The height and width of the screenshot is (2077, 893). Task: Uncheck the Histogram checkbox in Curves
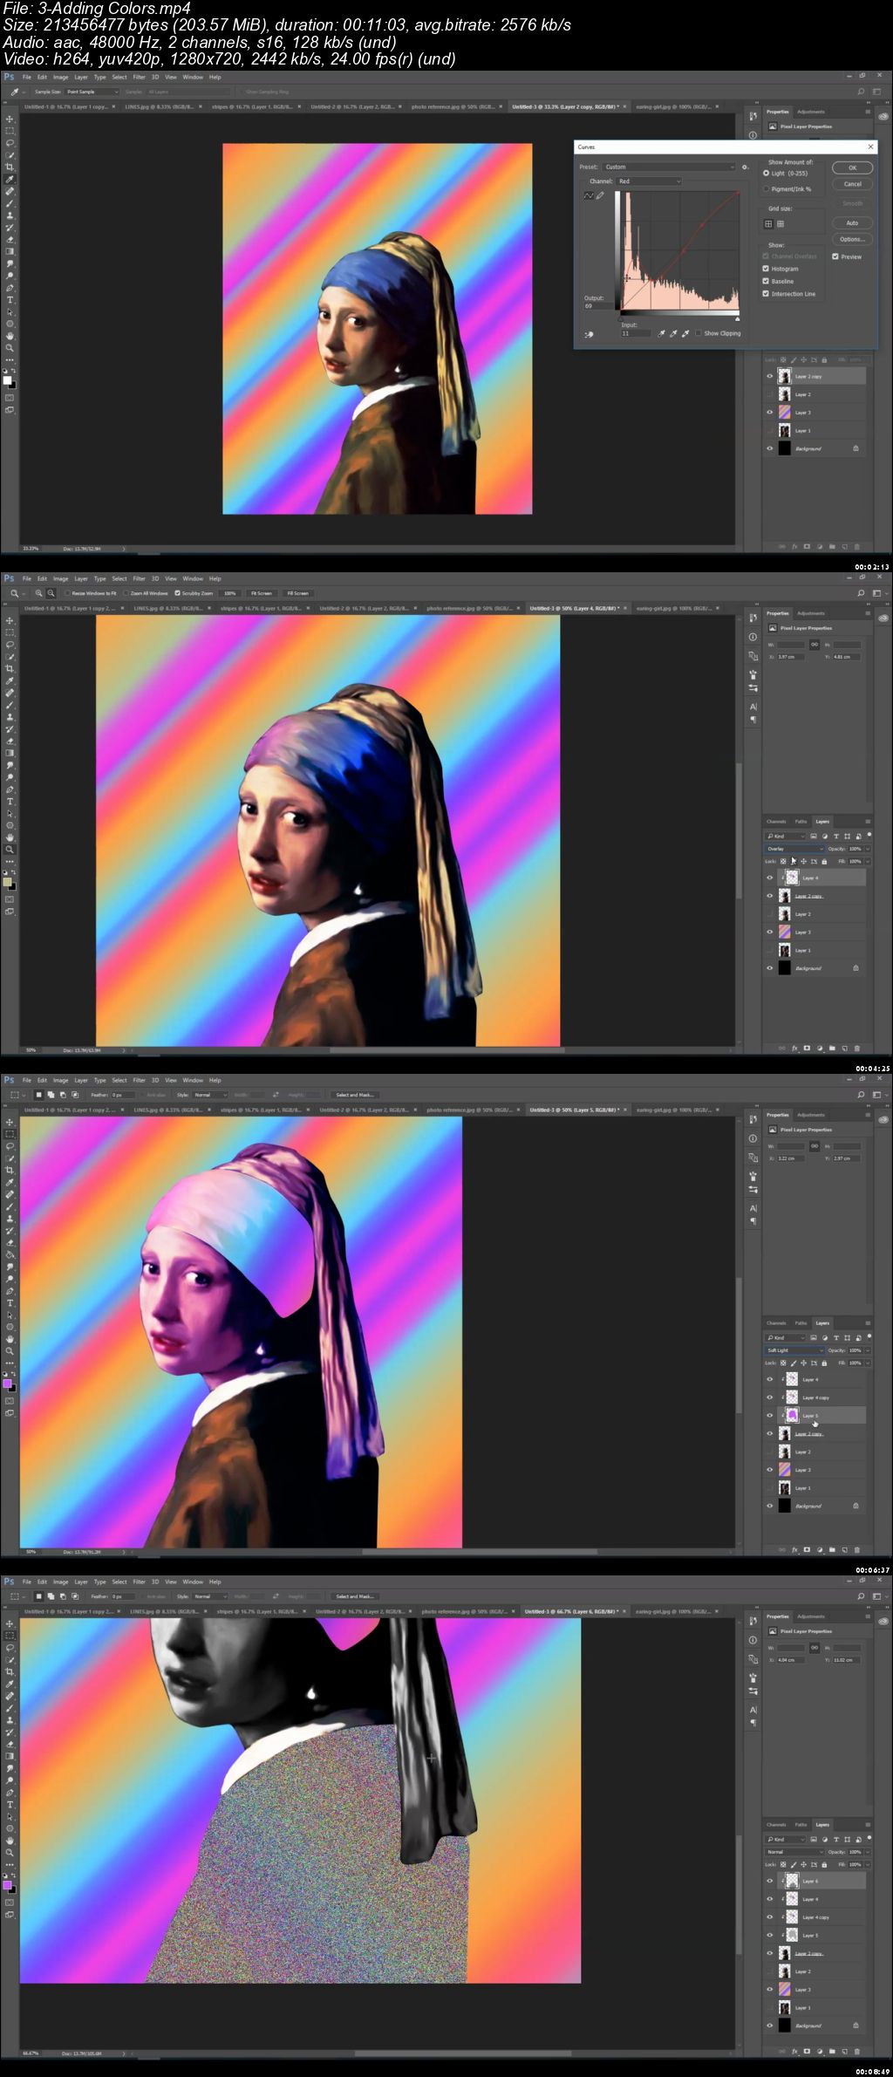click(x=766, y=269)
